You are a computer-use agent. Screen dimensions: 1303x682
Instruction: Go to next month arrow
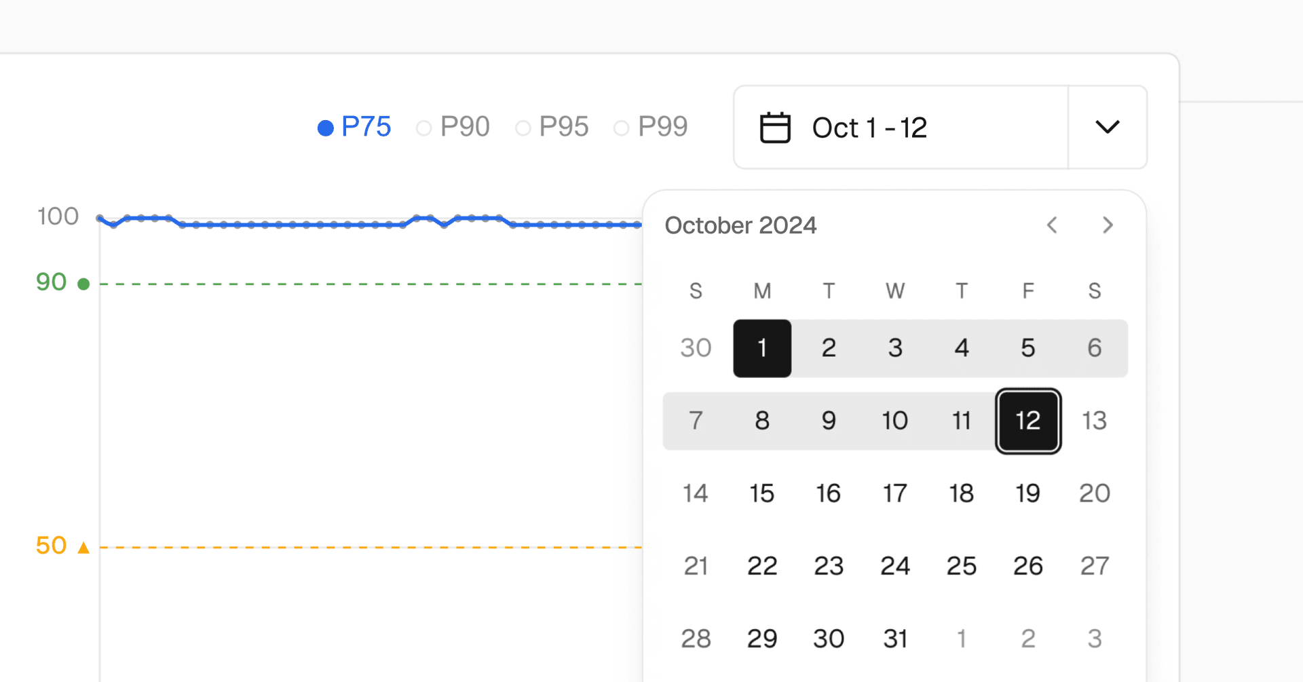(1108, 225)
